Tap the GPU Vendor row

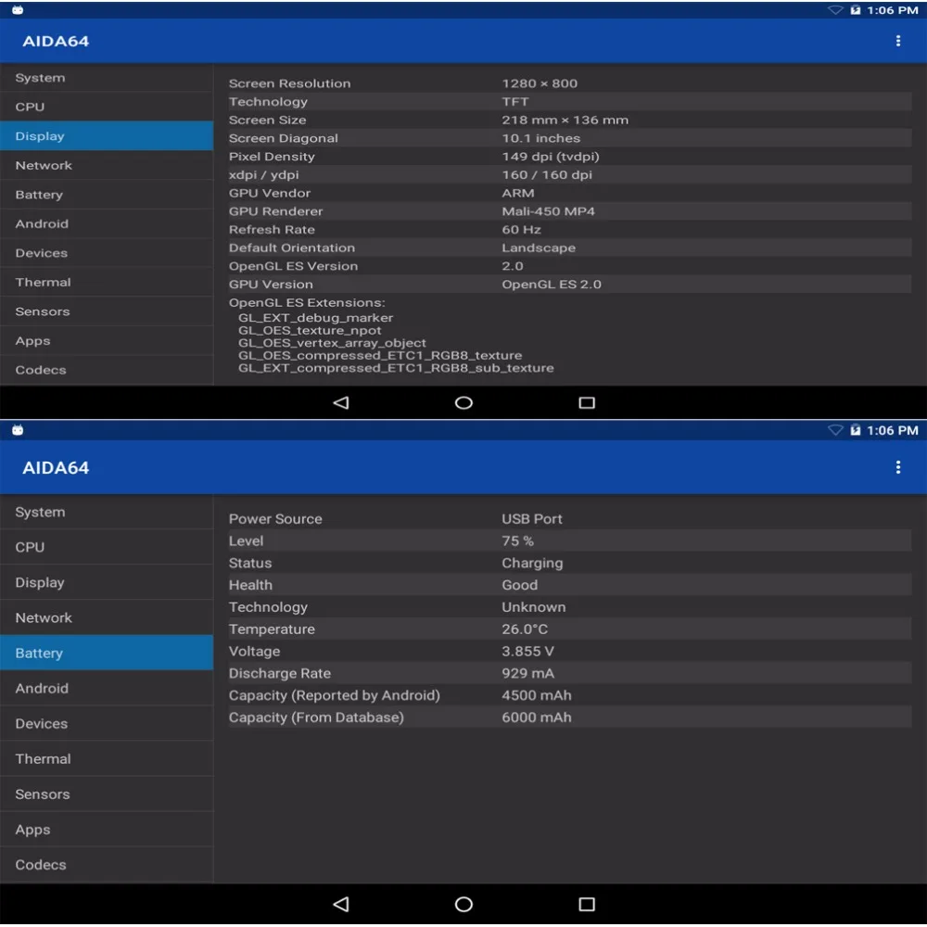coord(570,194)
